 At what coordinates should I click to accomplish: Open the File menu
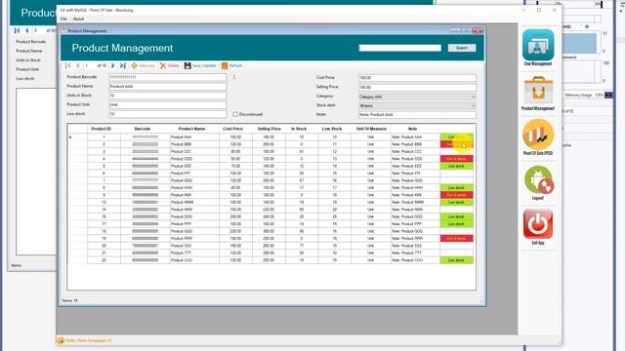click(x=63, y=19)
